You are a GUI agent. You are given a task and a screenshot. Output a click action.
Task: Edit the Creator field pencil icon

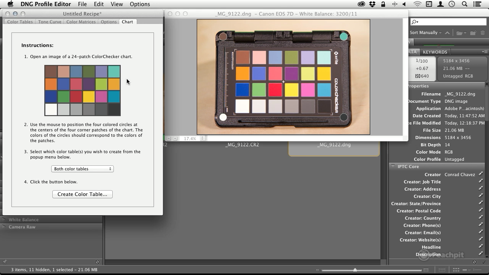pos(481,174)
